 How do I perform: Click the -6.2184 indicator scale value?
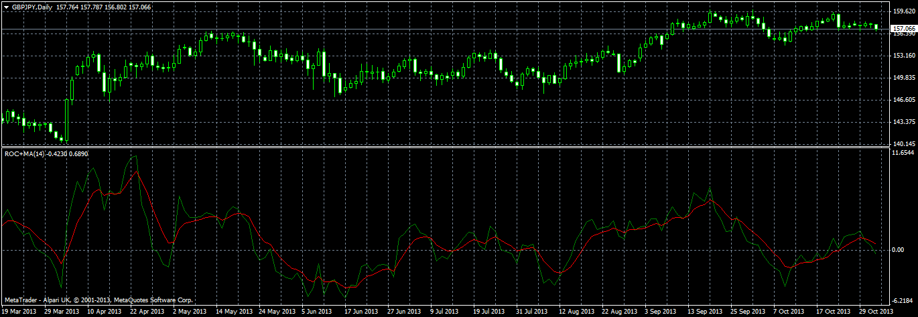click(903, 301)
